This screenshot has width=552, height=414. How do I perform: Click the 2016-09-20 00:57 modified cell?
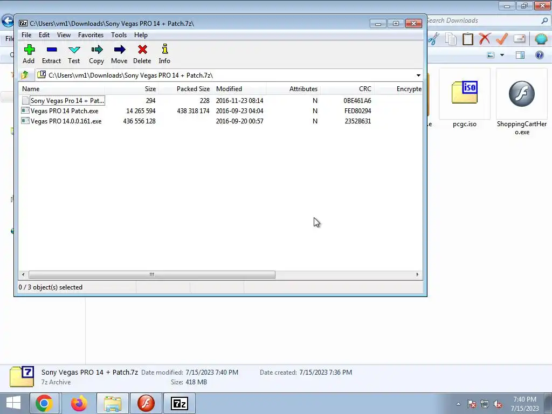239,121
